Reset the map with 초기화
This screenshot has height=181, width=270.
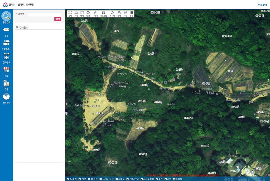[x=112, y=14]
